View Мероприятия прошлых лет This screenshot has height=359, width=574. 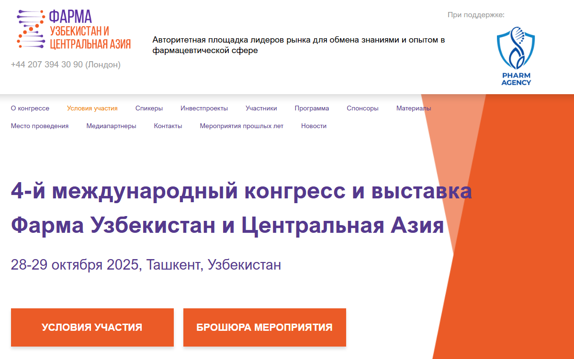pos(242,126)
